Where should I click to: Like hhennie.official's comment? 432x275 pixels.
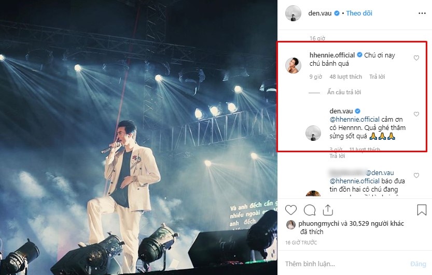416,58
